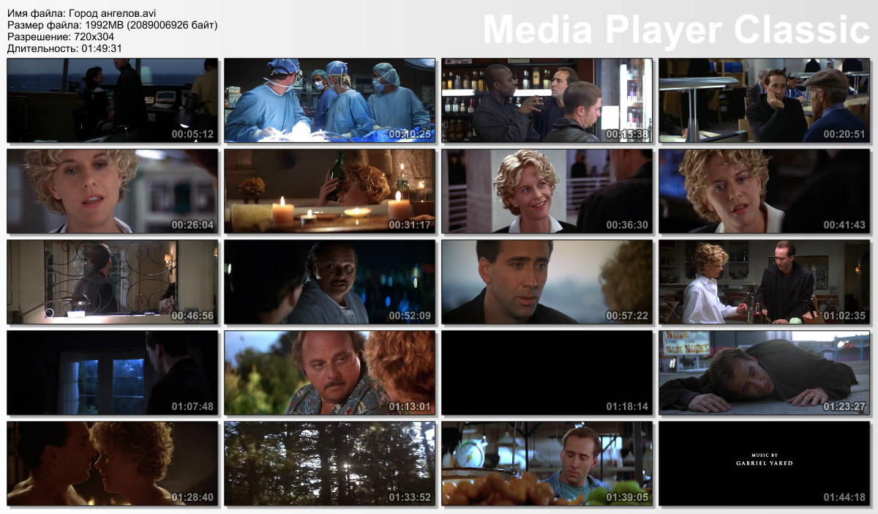Select the thumbnail timestamped 01:13:01
Screen dimensions: 878x514
(x=329, y=373)
